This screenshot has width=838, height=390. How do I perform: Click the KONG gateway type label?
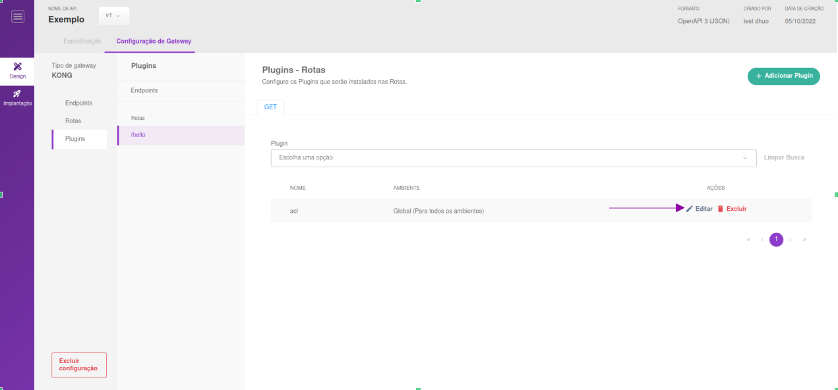(x=61, y=75)
